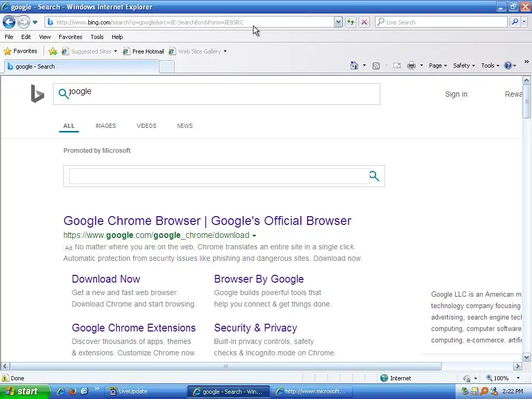Open the Favorites star button
The height and width of the screenshot is (399, 532).
[x=20, y=51]
